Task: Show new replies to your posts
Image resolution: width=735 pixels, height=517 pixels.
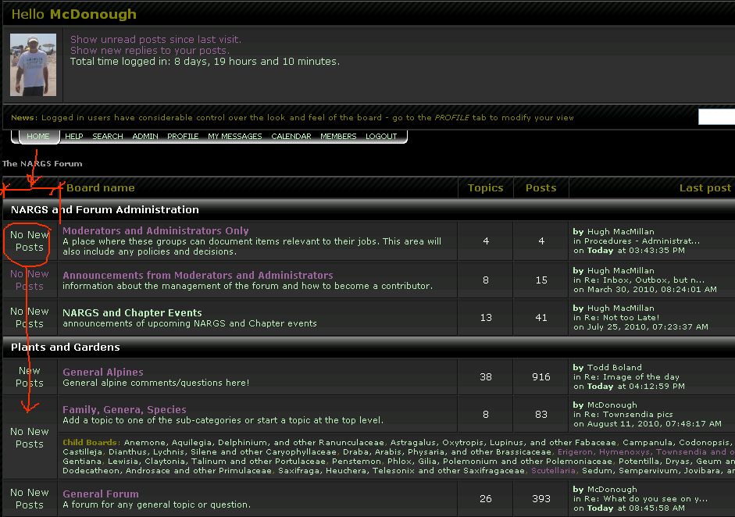Action: tap(149, 50)
